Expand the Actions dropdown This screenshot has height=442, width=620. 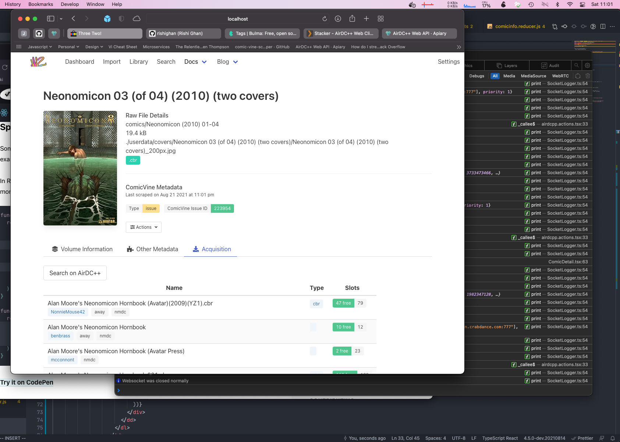click(x=144, y=227)
